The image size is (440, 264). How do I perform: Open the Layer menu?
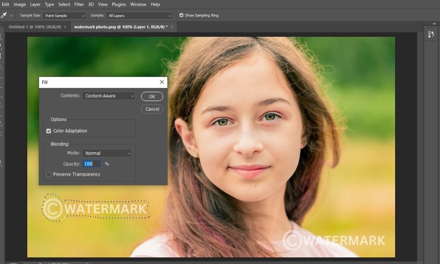(x=35, y=4)
